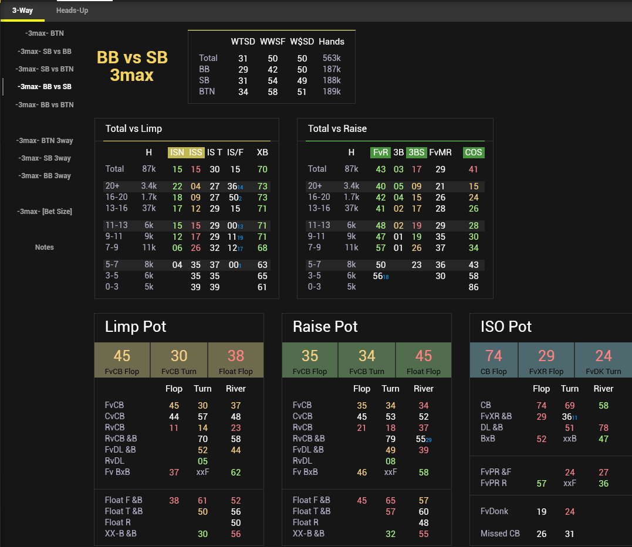
Task: Open the Notes section in sidebar
Action: click(45, 247)
